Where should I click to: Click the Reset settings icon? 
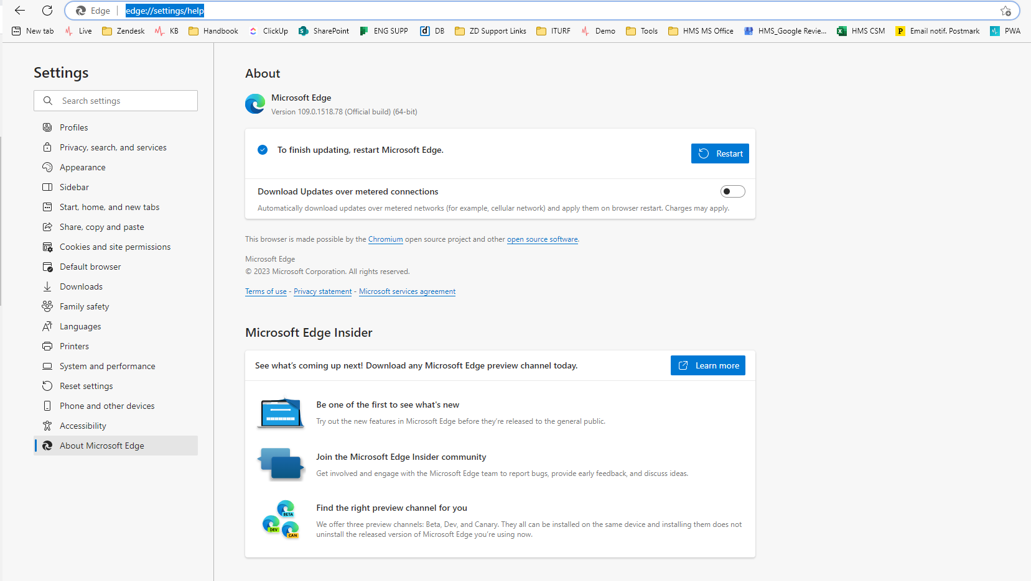pyautogui.click(x=47, y=386)
